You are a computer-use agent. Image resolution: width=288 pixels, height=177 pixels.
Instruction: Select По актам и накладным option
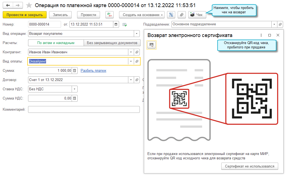[x=56, y=43]
